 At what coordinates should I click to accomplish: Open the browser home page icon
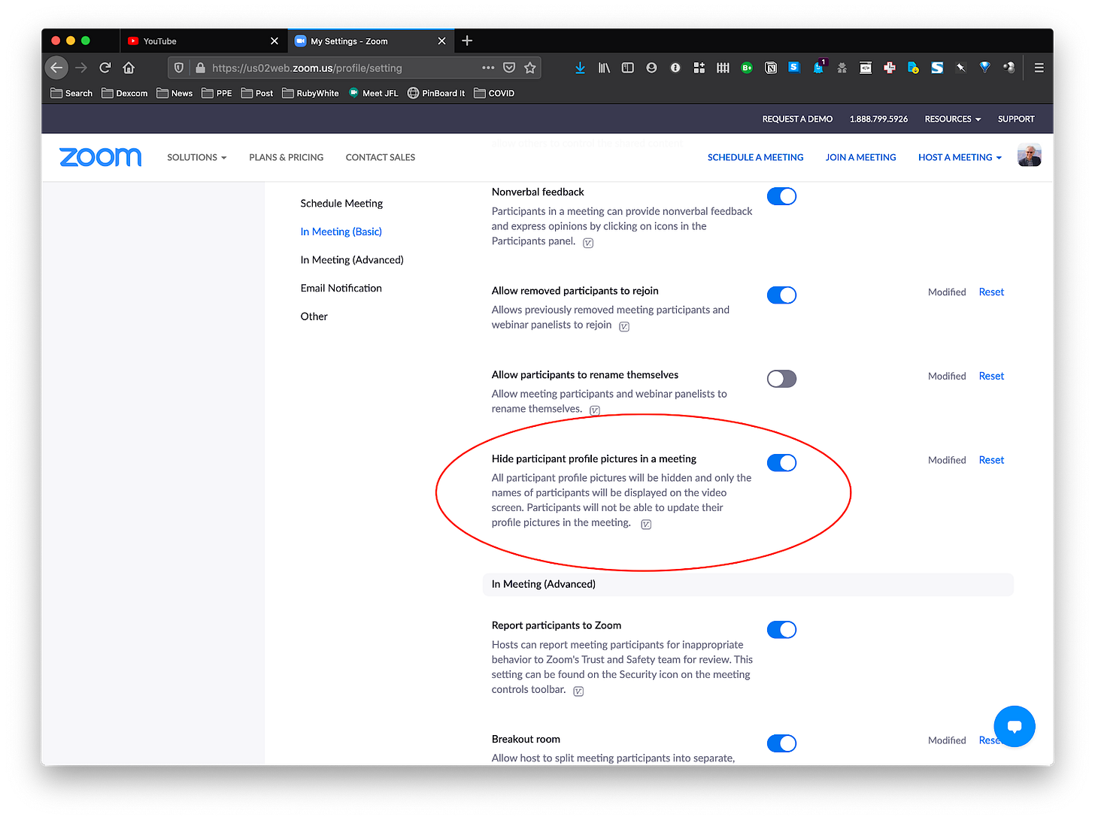click(129, 68)
